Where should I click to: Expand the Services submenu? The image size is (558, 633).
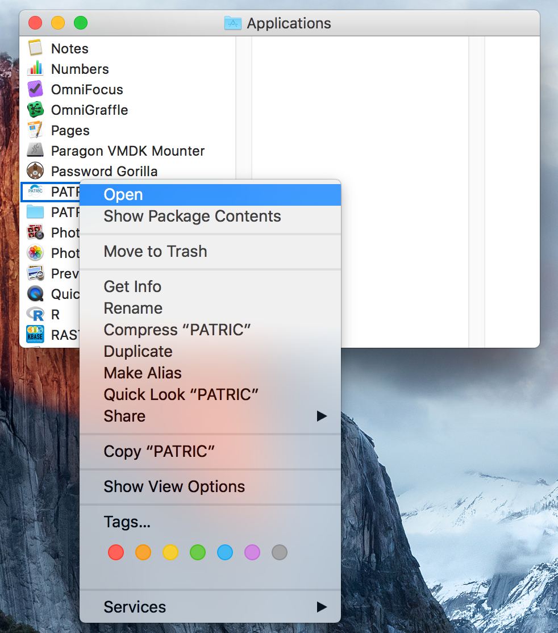[x=210, y=607]
